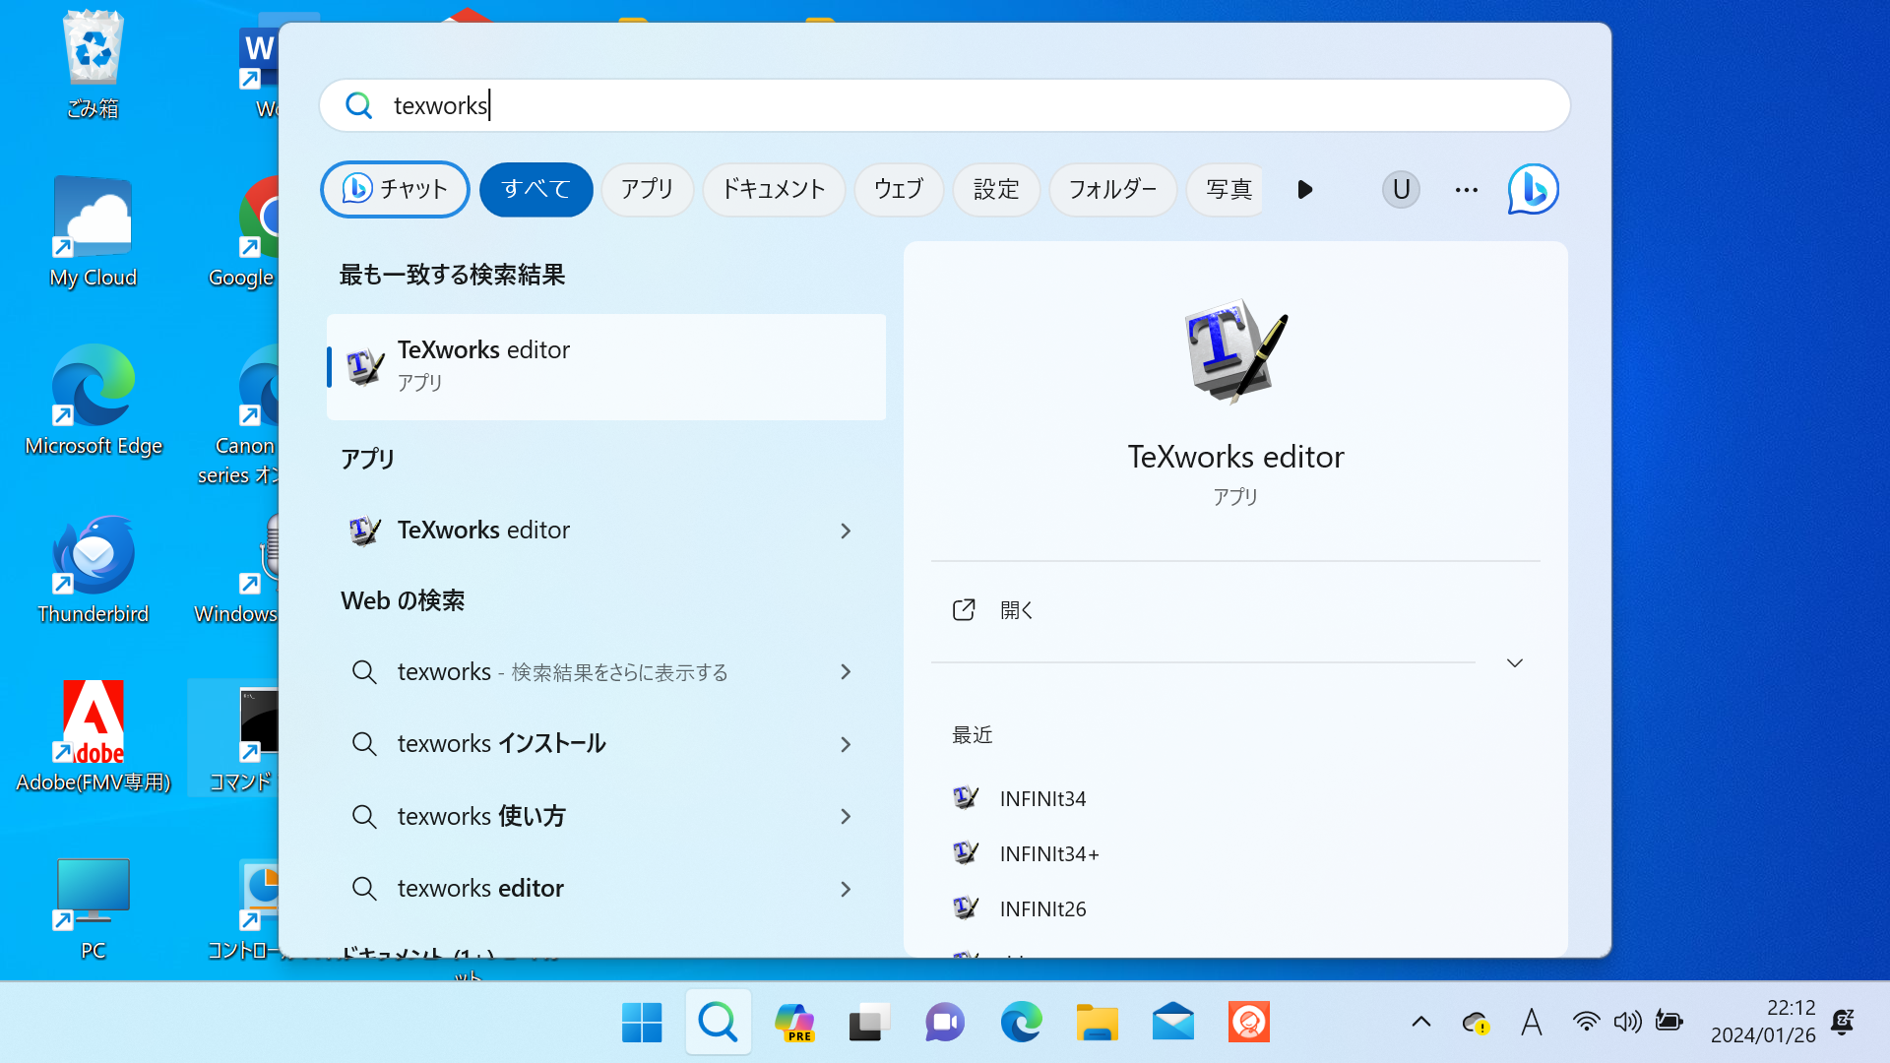
Task: Open Bing Chat via the blue Bing icon
Action: click(x=1532, y=189)
